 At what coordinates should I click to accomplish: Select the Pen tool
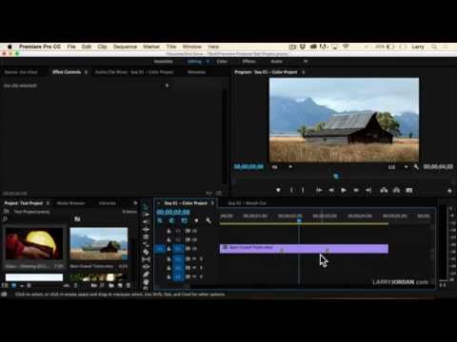click(146, 275)
